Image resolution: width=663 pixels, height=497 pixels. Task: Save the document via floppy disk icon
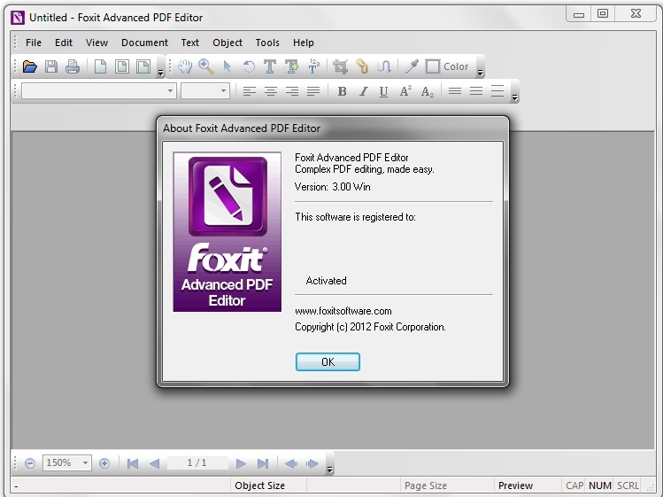(51, 67)
